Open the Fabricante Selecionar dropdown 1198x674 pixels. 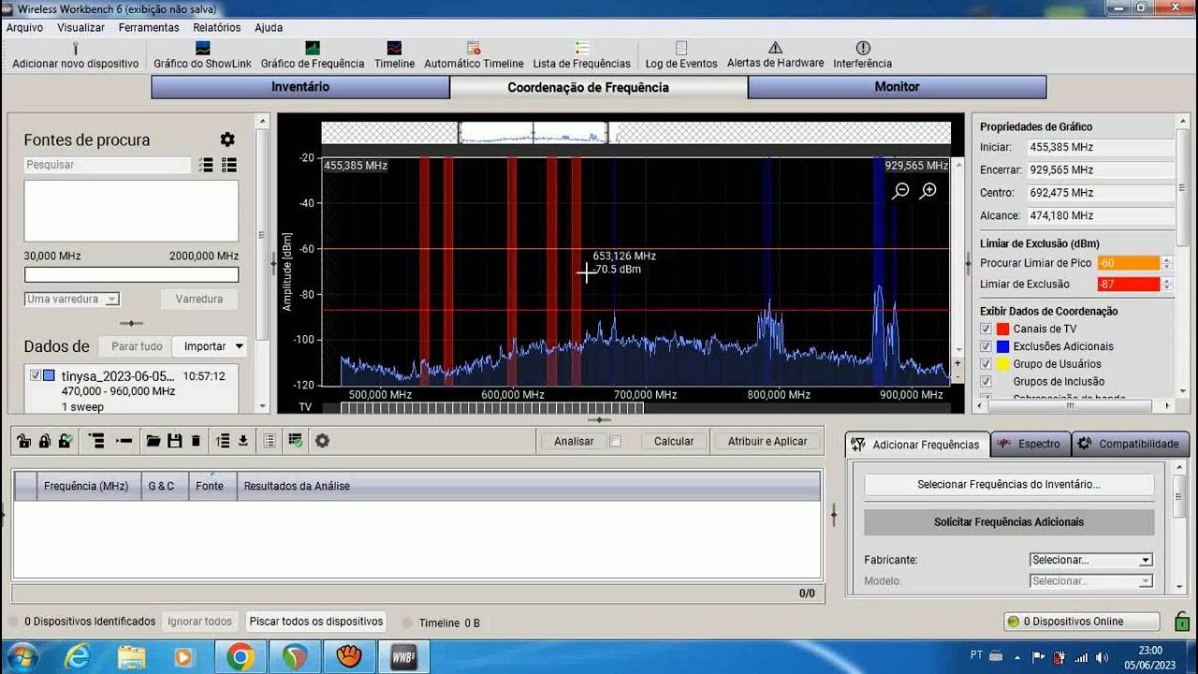[1091, 560]
